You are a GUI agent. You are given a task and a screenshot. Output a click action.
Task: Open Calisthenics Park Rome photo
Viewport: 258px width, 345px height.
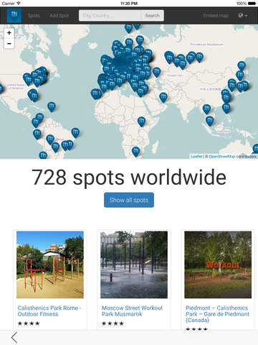(50, 264)
